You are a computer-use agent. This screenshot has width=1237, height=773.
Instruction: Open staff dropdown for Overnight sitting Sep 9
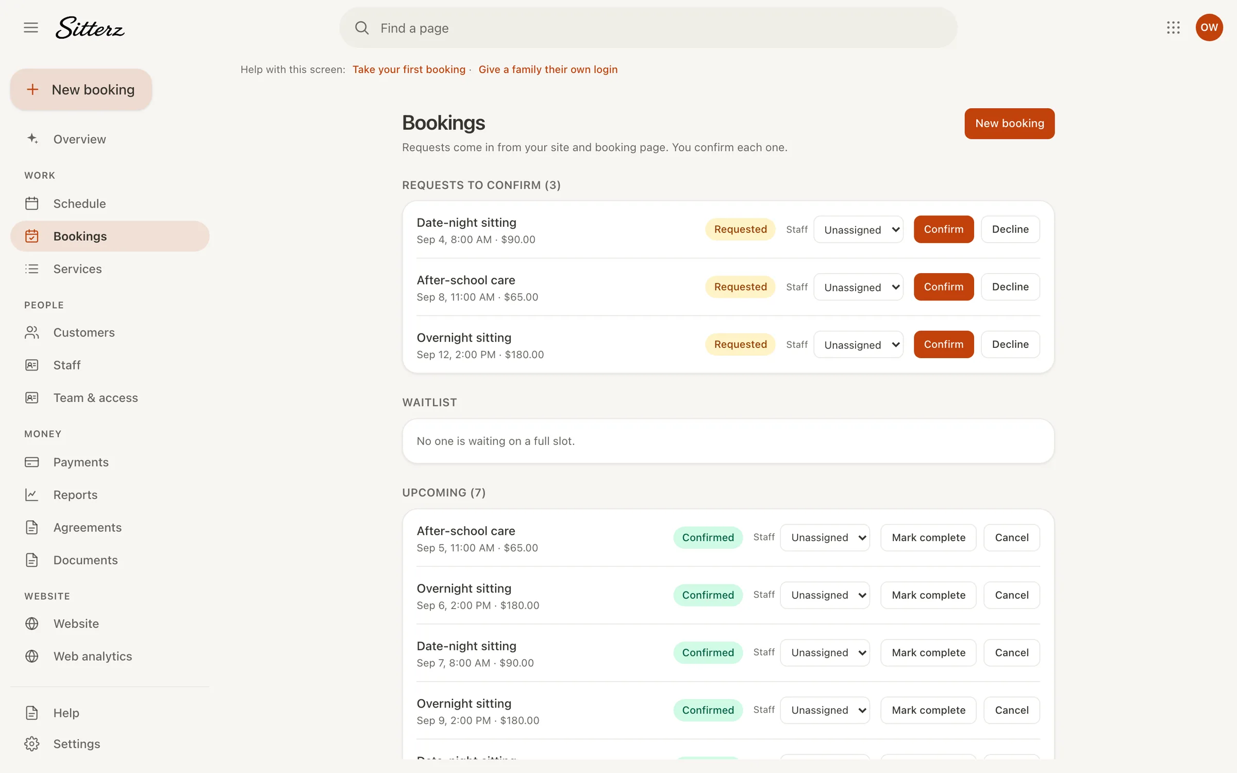point(825,710)
